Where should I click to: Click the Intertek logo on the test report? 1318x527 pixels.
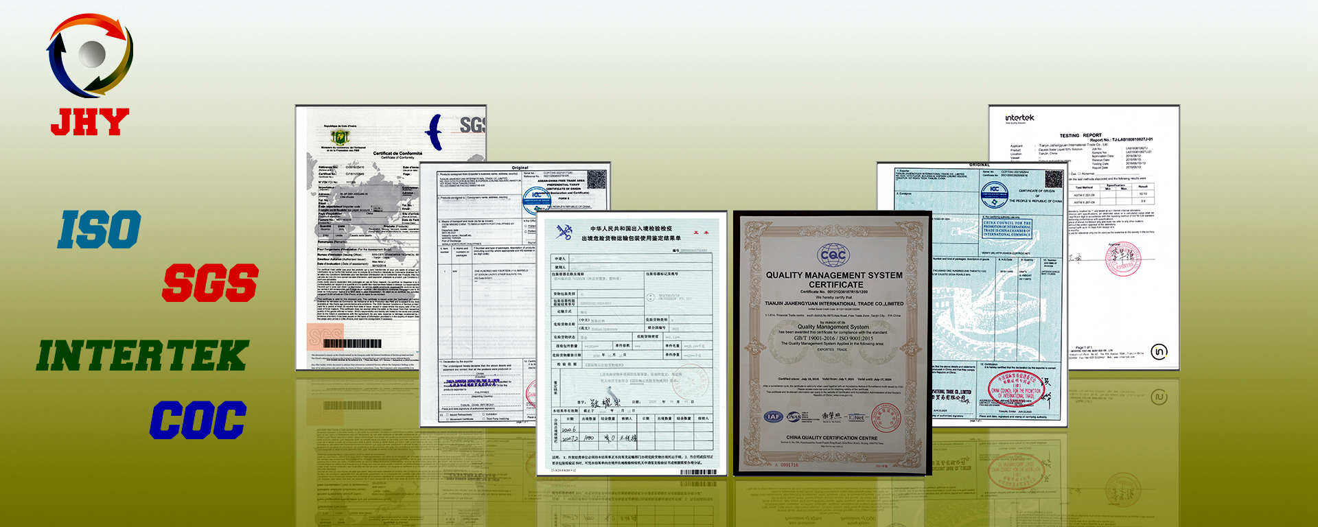click(x=1019, y=119)
